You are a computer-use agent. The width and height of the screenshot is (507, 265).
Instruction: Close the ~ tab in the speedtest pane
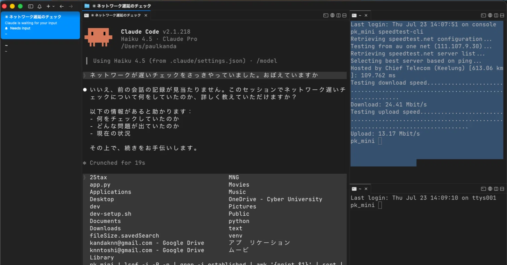click(x=366, y=15)
